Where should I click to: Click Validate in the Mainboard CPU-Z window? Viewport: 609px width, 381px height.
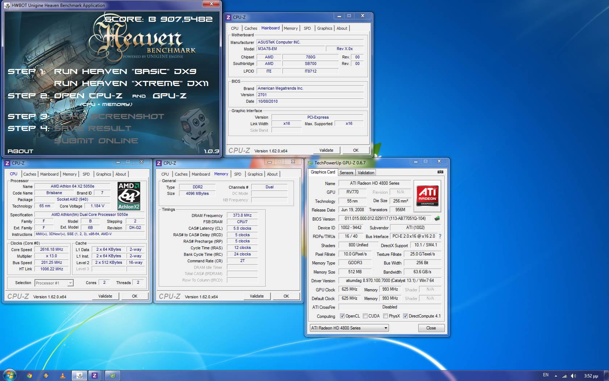326,150
